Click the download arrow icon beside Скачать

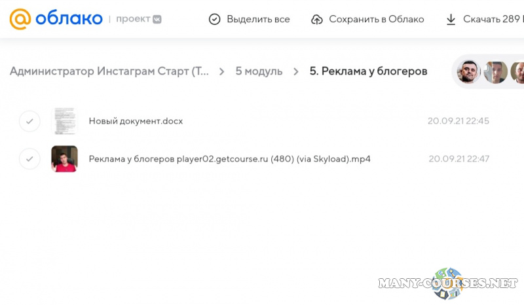click(451, 20)
